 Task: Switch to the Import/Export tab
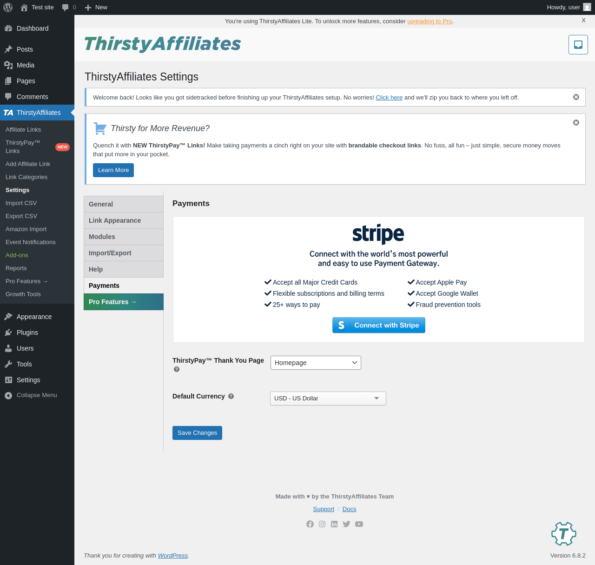[124, 253]
